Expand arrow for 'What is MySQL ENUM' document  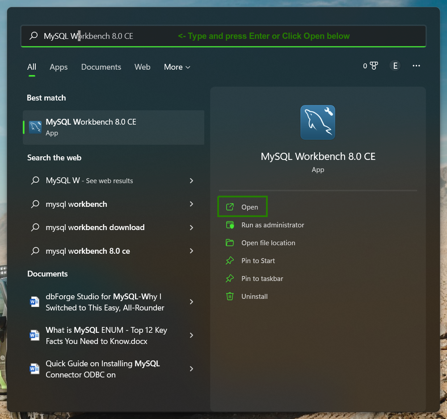(191, 335)
